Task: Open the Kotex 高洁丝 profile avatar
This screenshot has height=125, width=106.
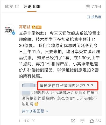Action: pyautogui.click(x=10, y=30)
